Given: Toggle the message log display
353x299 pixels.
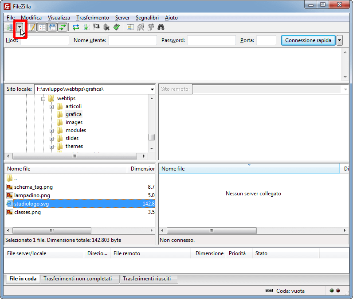Looking at the screenshot, I should pos(32,27).
